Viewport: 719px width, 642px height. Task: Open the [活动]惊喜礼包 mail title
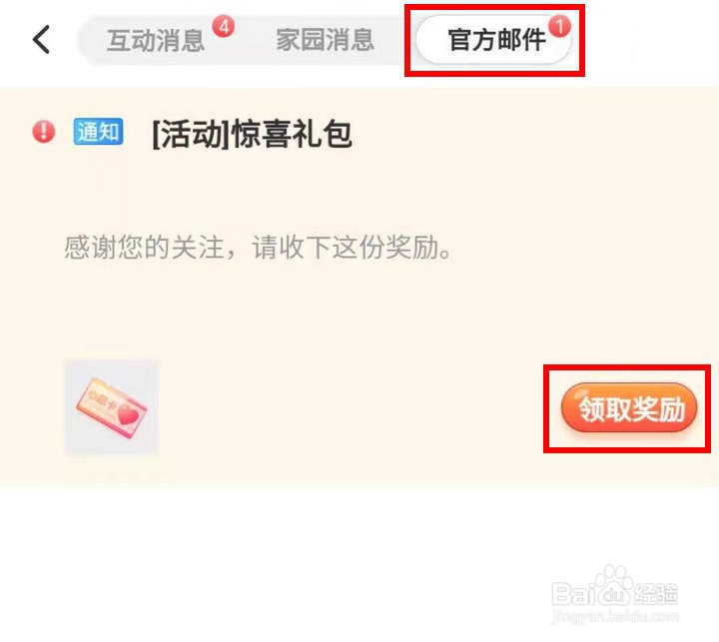click(252, 134)
